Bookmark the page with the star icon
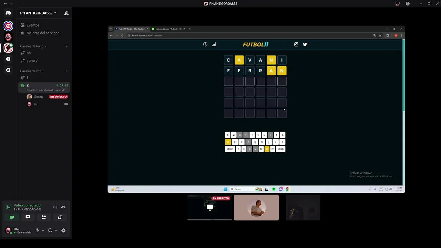 [380, 35]
